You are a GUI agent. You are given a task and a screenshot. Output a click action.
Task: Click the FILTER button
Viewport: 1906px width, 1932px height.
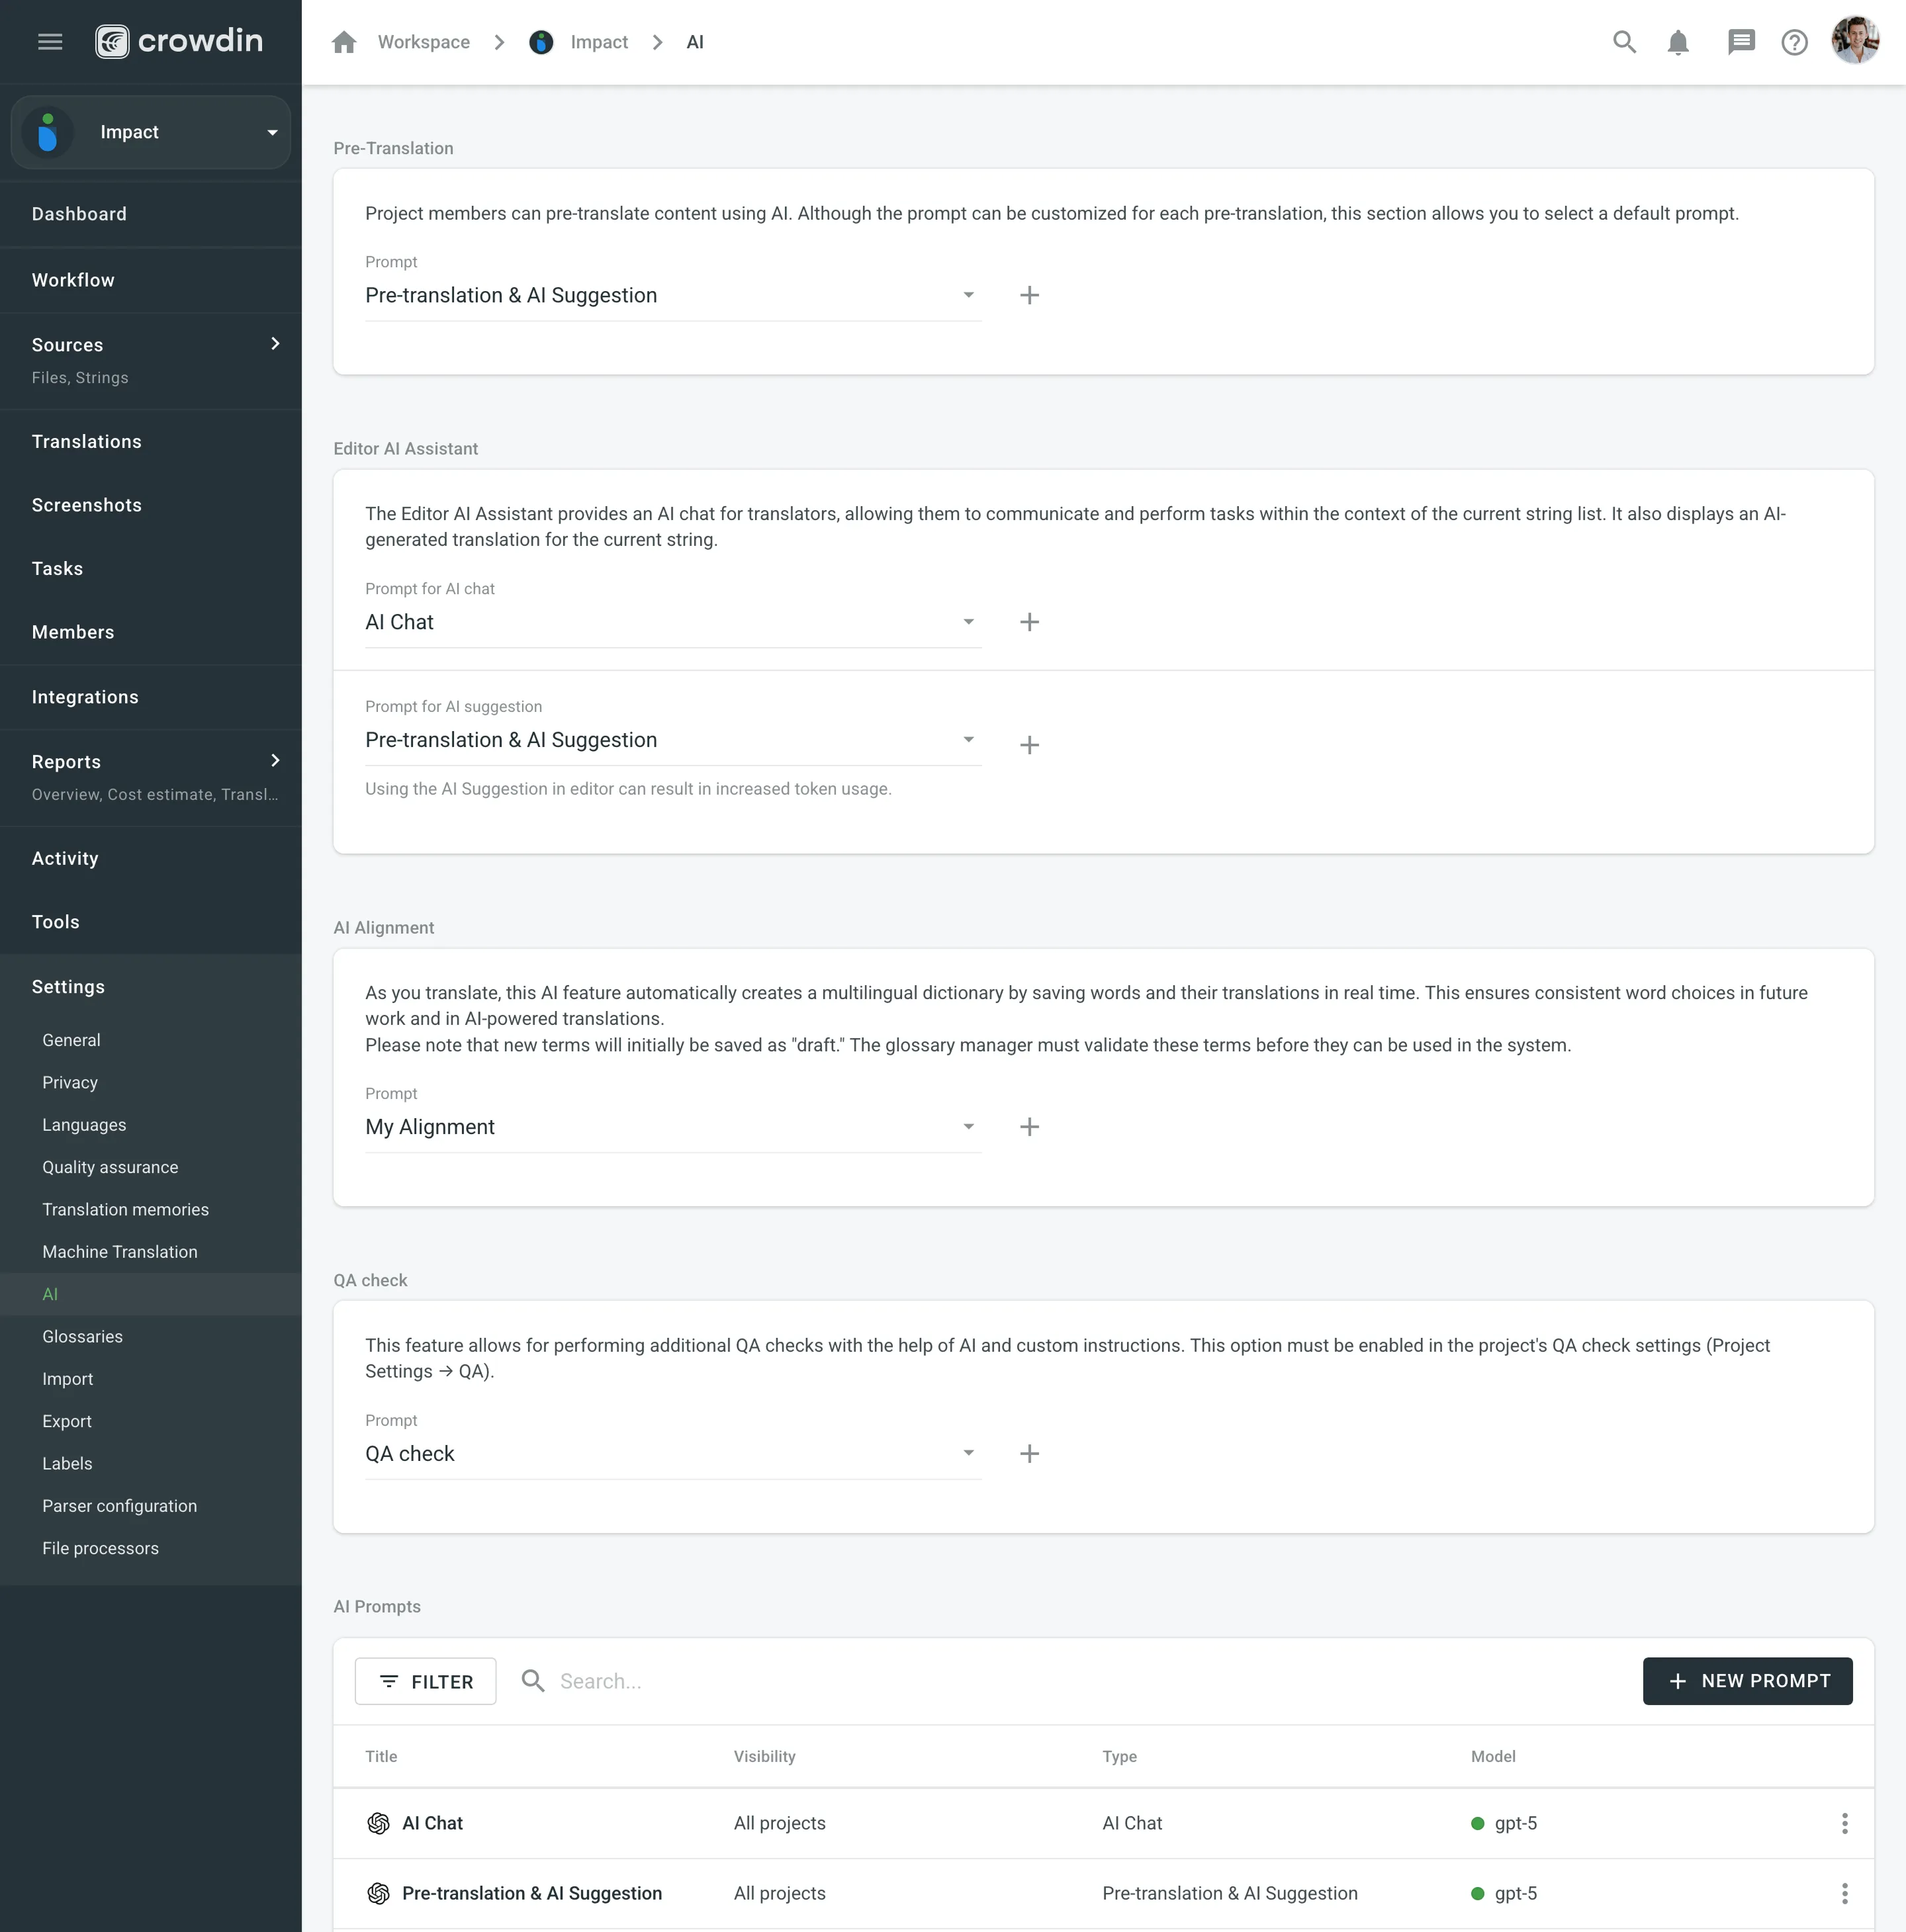[425, 1681]
